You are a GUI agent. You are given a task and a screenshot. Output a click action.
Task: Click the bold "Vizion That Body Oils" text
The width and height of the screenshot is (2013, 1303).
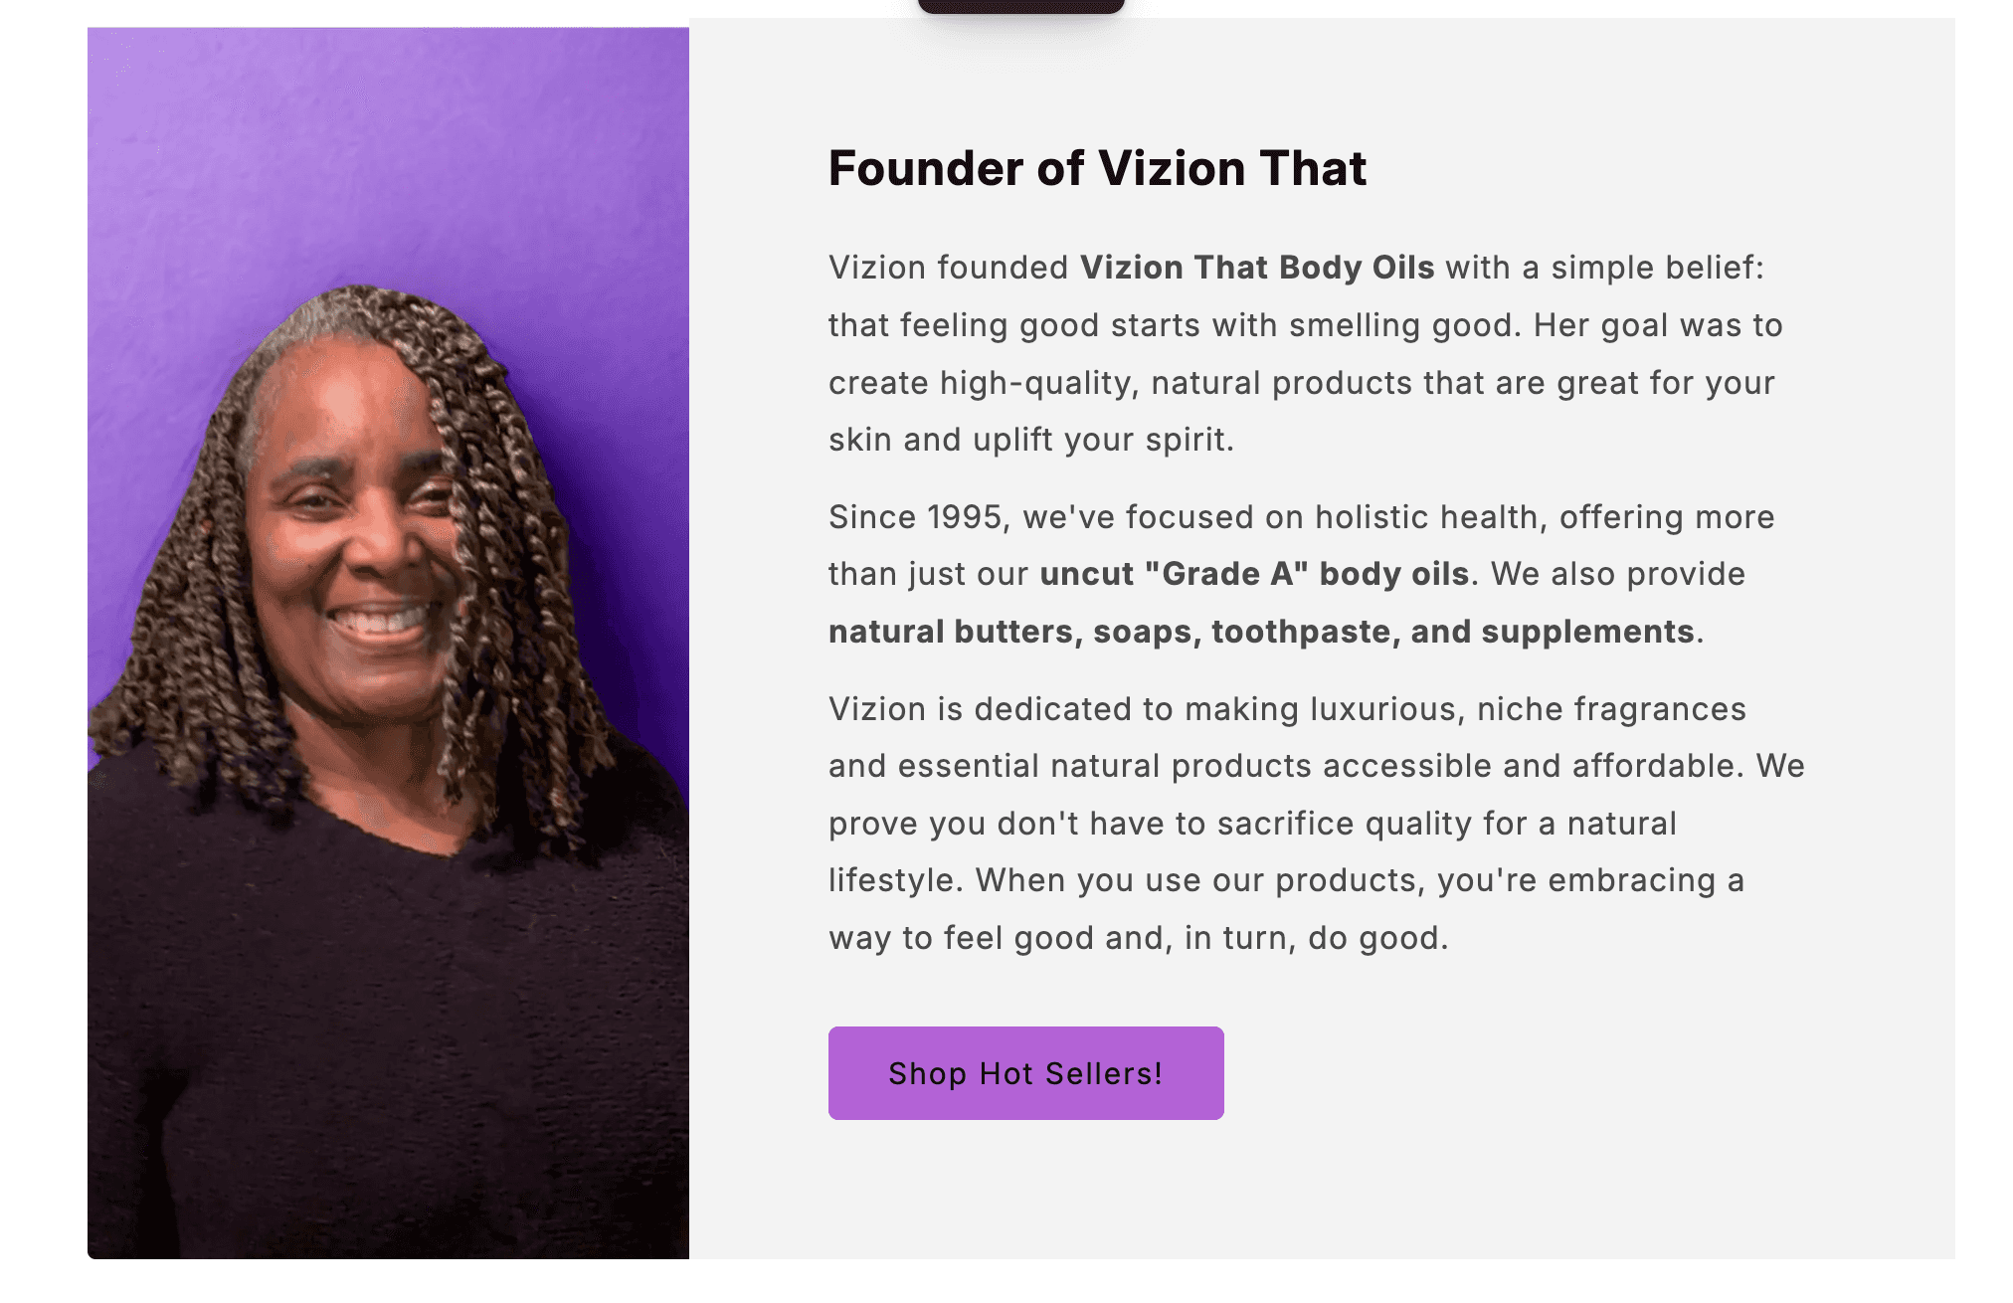click(1257, 268)
